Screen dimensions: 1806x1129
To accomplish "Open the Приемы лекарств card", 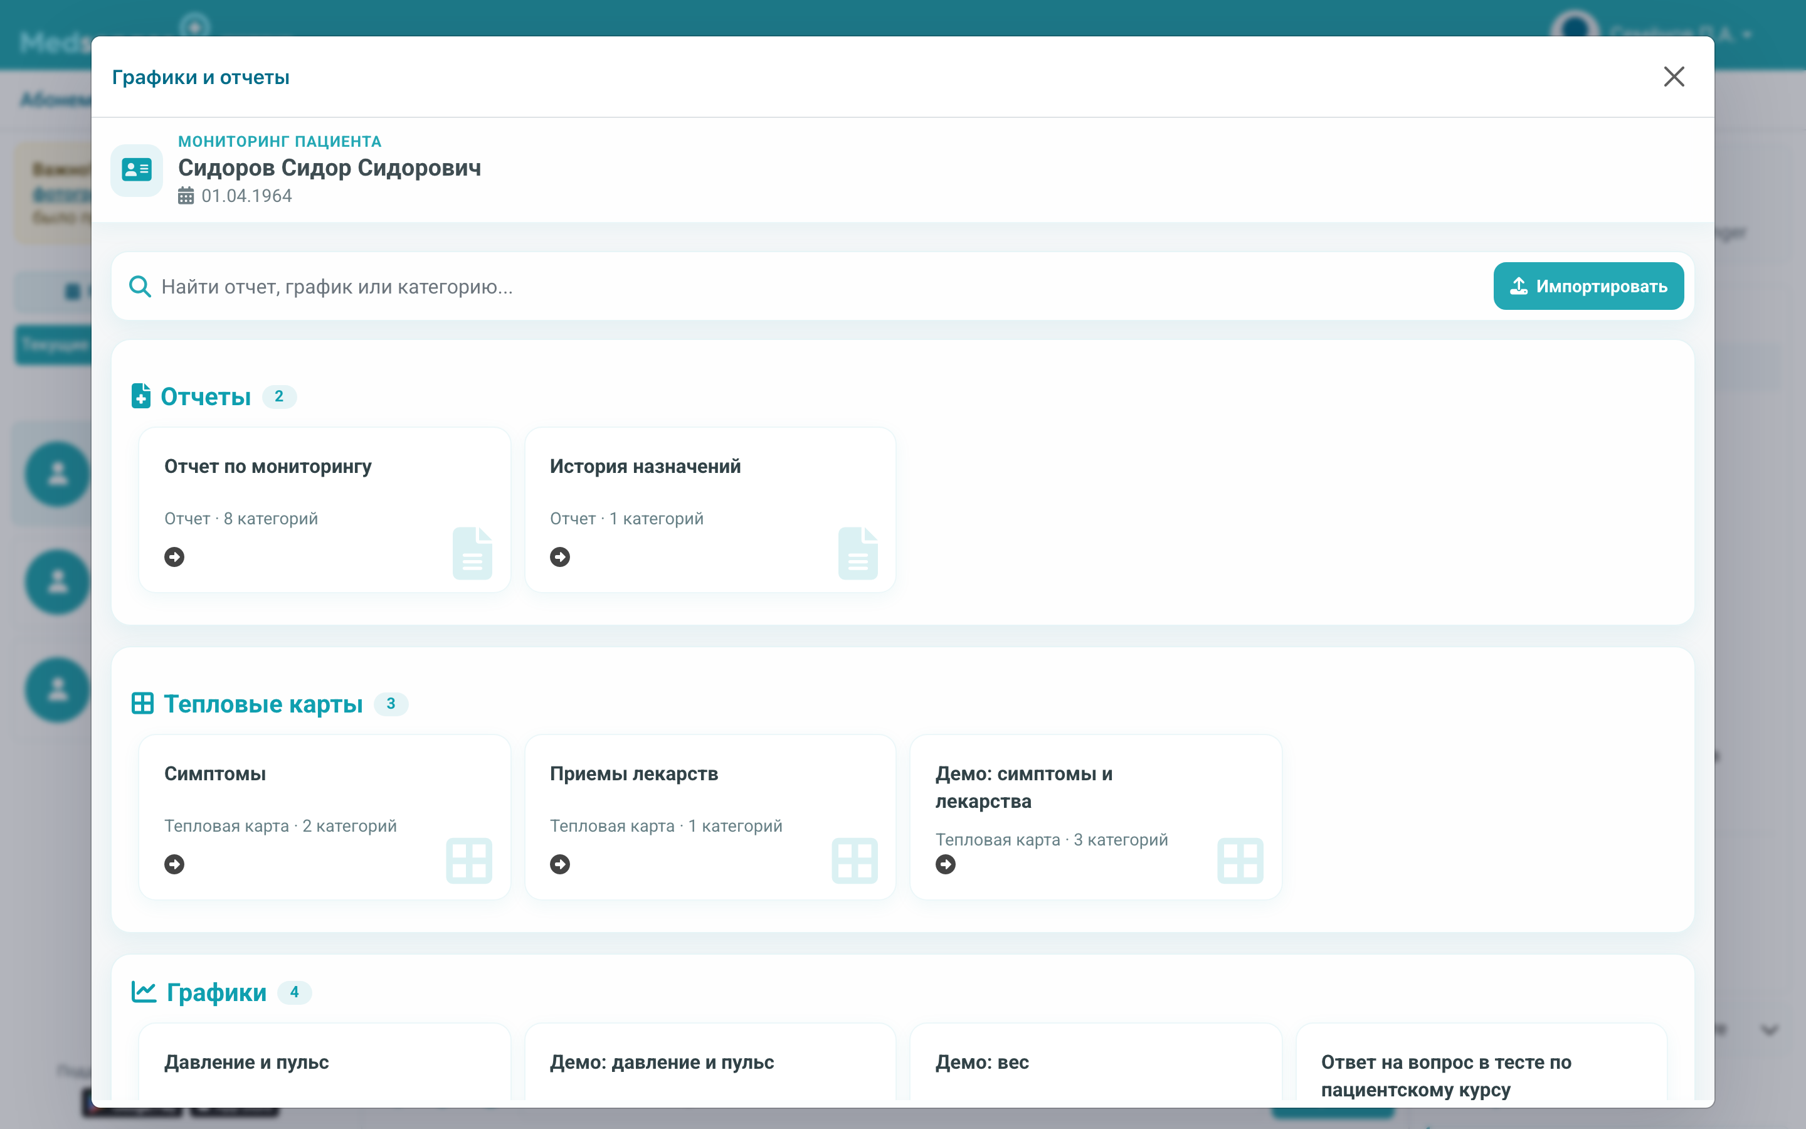I will pyautogui.click(x=710, y=817).
